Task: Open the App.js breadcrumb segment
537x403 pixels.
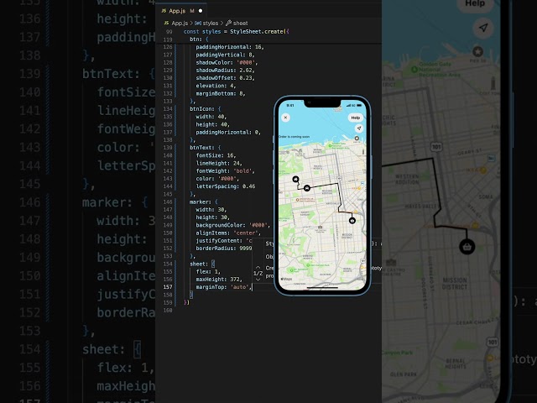Action: point(180,23)
